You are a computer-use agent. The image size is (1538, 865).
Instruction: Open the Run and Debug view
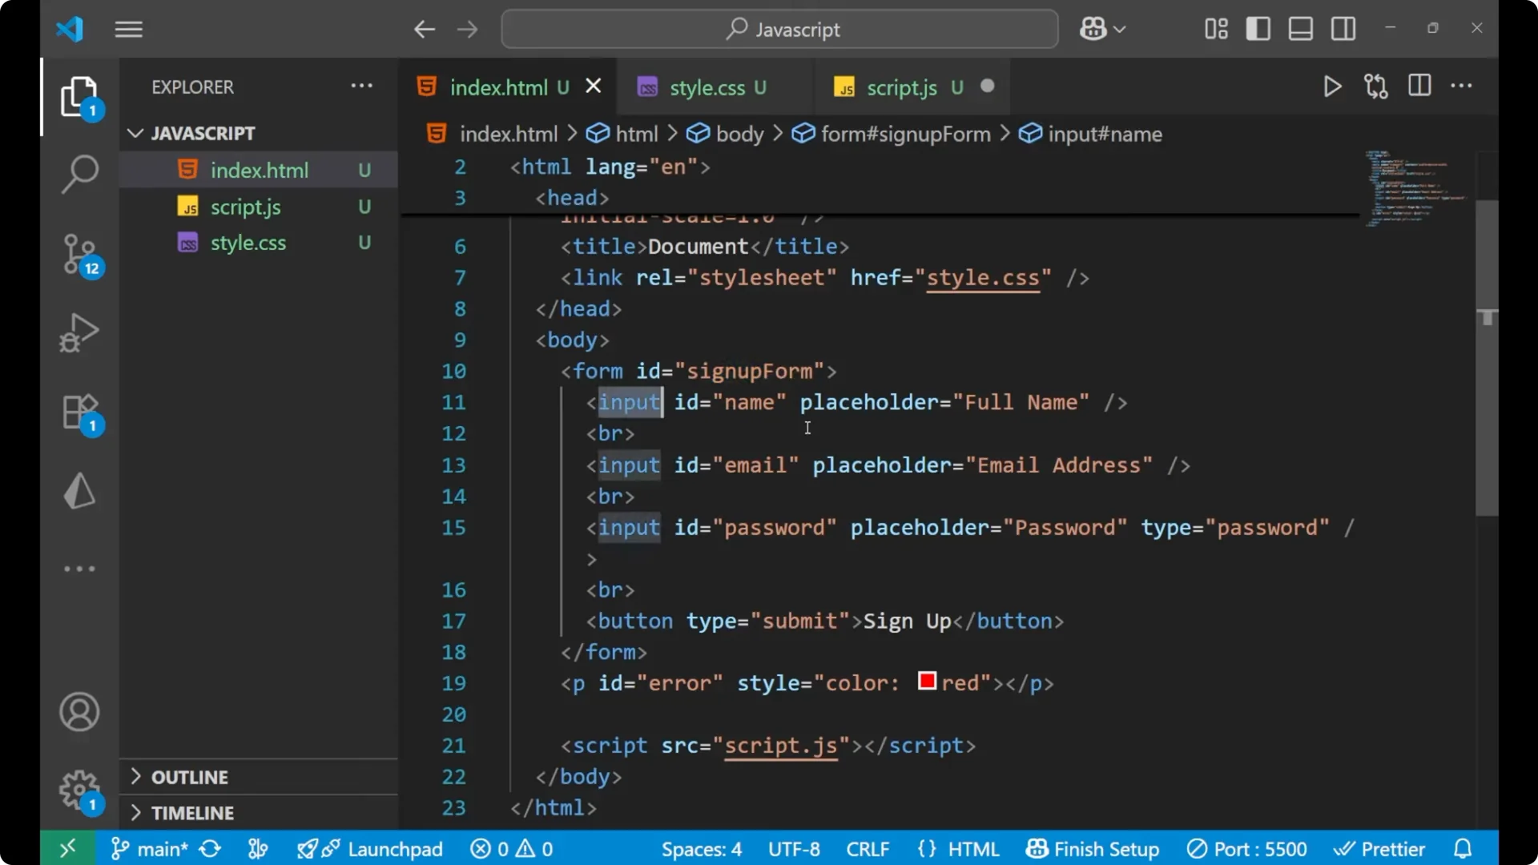(79, 332)
